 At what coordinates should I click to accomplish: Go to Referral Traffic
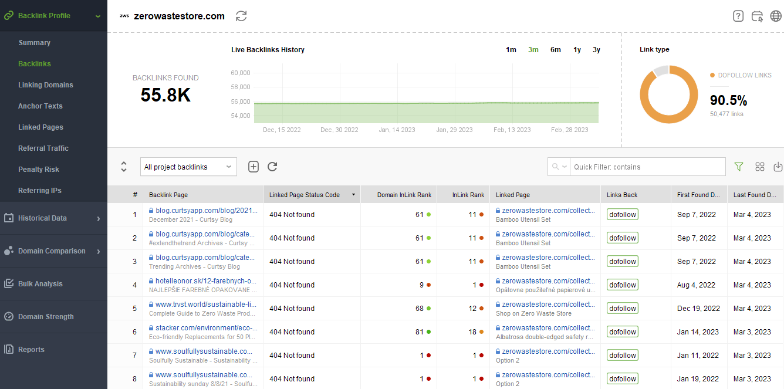click(43, 148)
